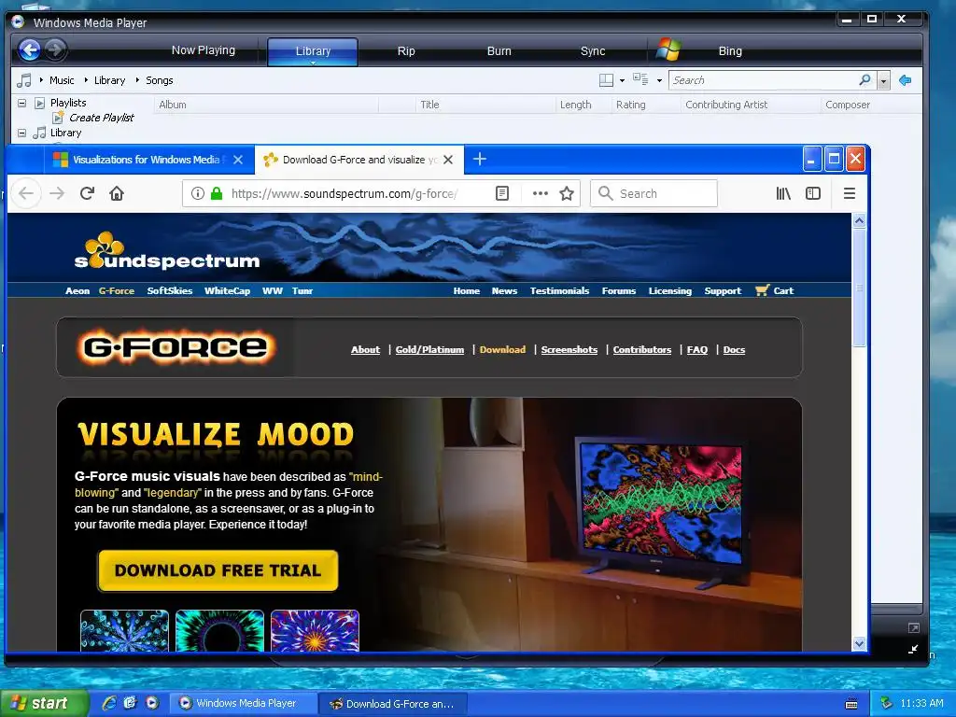Click the browser forward arrow
The image size is (956, 717).
click(57, 193)
